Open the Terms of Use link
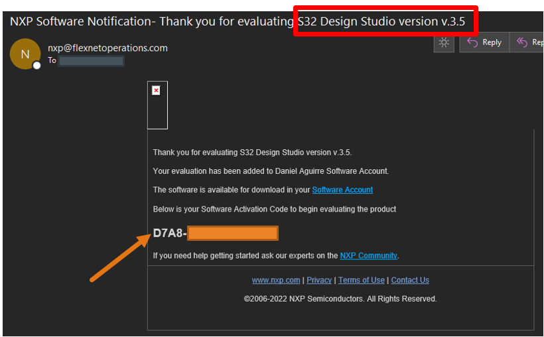This screenshot has height=337, width=544. pos(362,280)
